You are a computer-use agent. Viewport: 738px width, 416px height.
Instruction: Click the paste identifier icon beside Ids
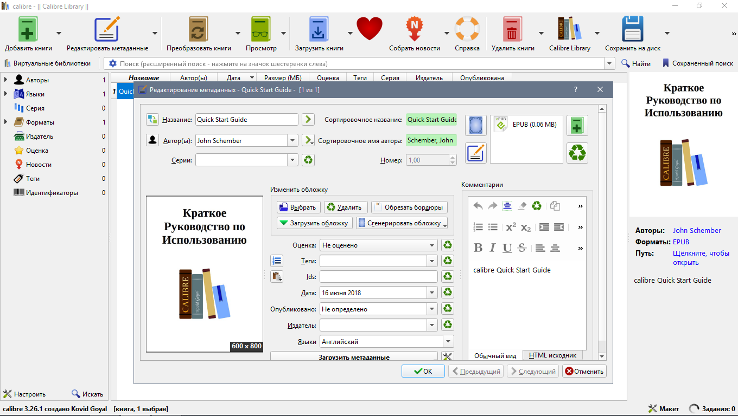pos(277,277)
